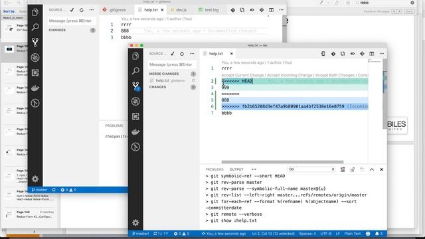Change Spaces: 4 indentation setting
The height and width of the screenshot is (239, 425).
(307, 234)
